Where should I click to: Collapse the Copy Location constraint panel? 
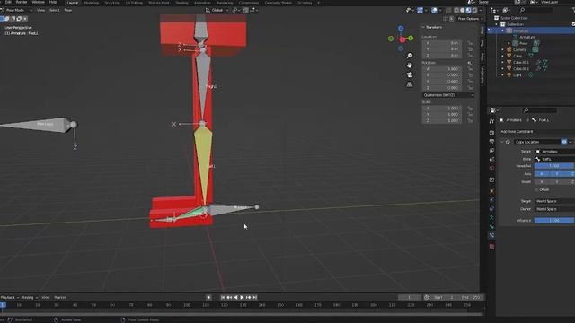(x=502, y=142)
